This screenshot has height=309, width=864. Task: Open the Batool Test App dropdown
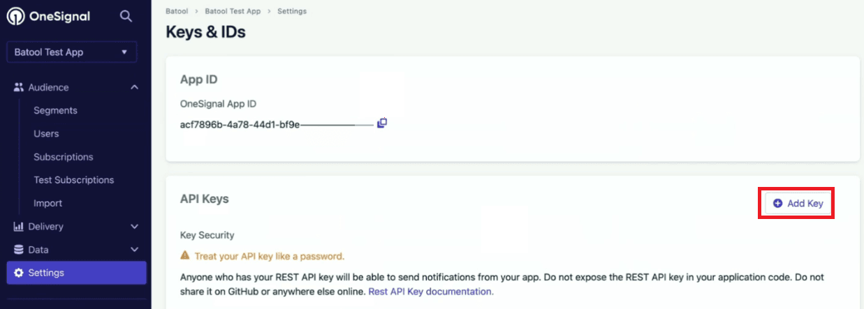71,52
